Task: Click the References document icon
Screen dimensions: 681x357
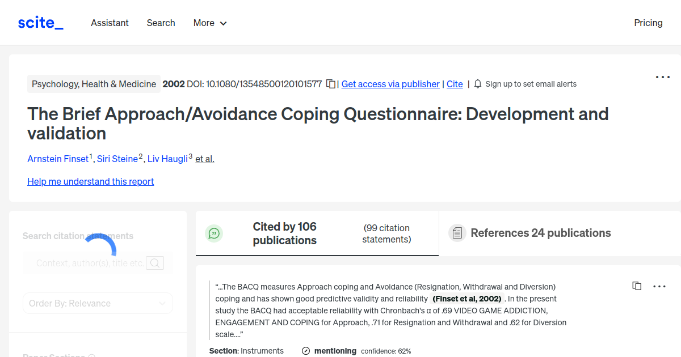Action: [x=457, y=233]
